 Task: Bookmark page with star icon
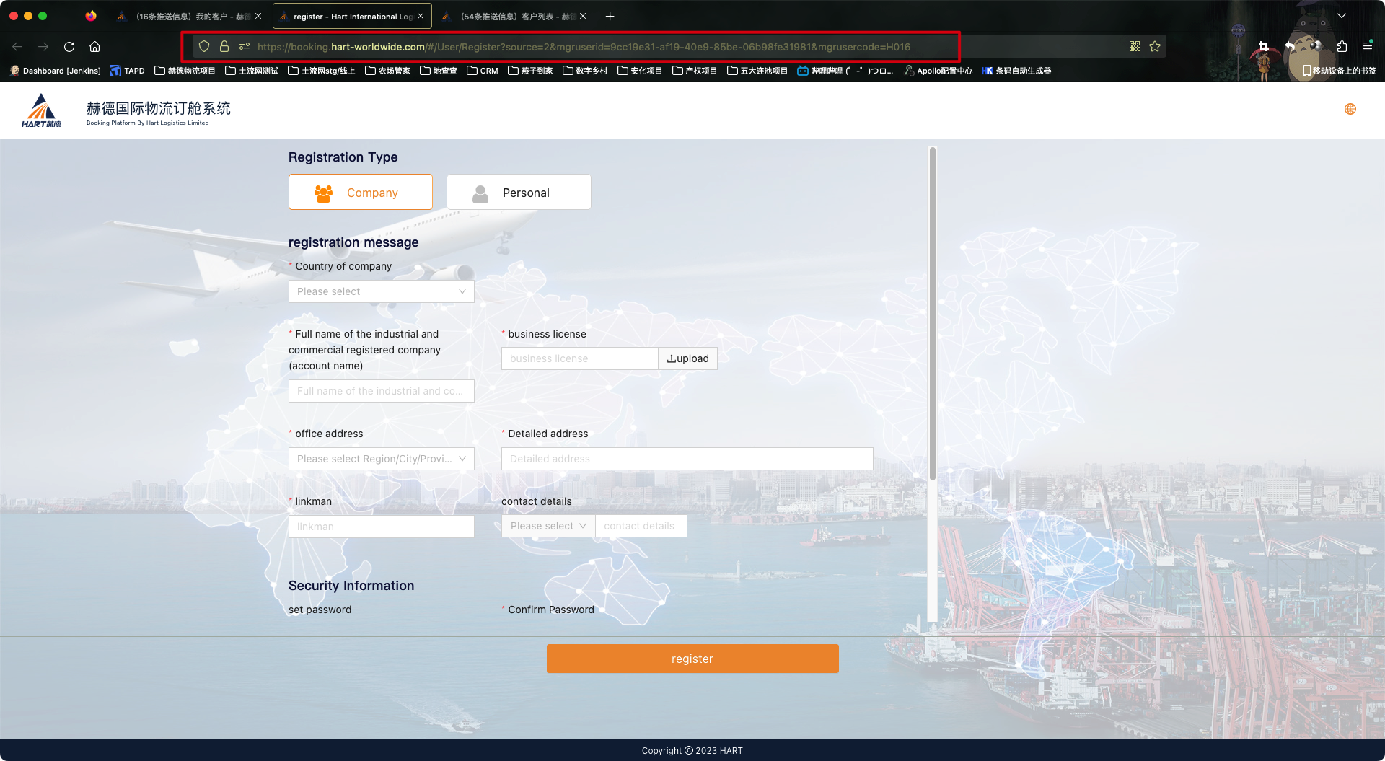tap(1155, 47)
